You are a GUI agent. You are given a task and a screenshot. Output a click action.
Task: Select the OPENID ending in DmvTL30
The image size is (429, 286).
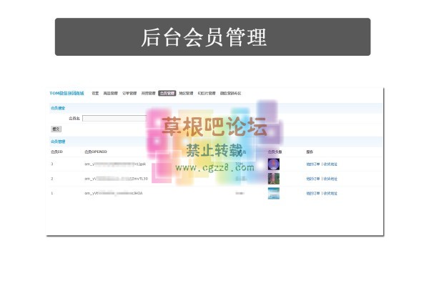pos(117,179)
